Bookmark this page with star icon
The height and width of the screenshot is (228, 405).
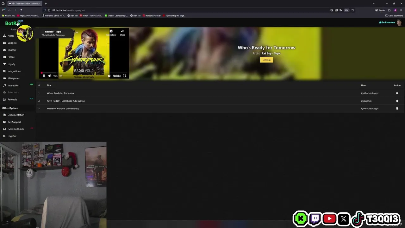click(x=352, y=10)
